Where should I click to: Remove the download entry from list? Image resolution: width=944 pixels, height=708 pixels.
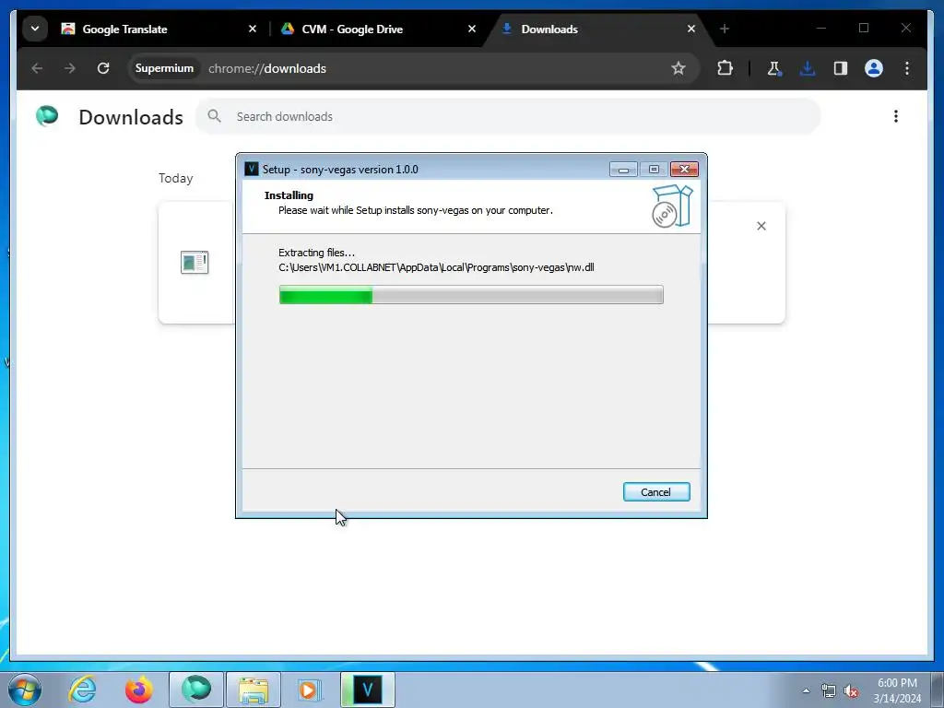(761, 226)
